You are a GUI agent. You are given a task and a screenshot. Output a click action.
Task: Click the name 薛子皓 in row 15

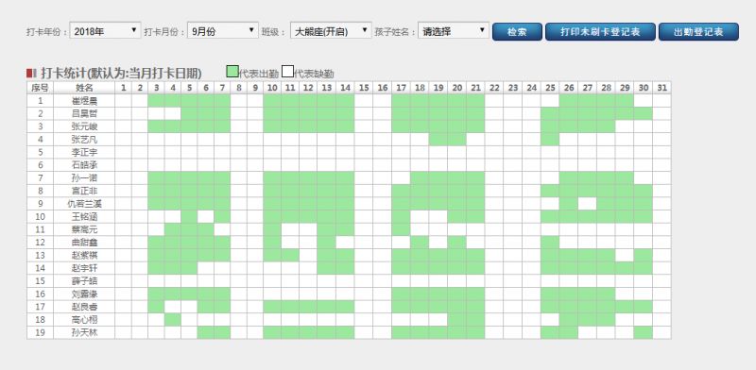[84, 281]
